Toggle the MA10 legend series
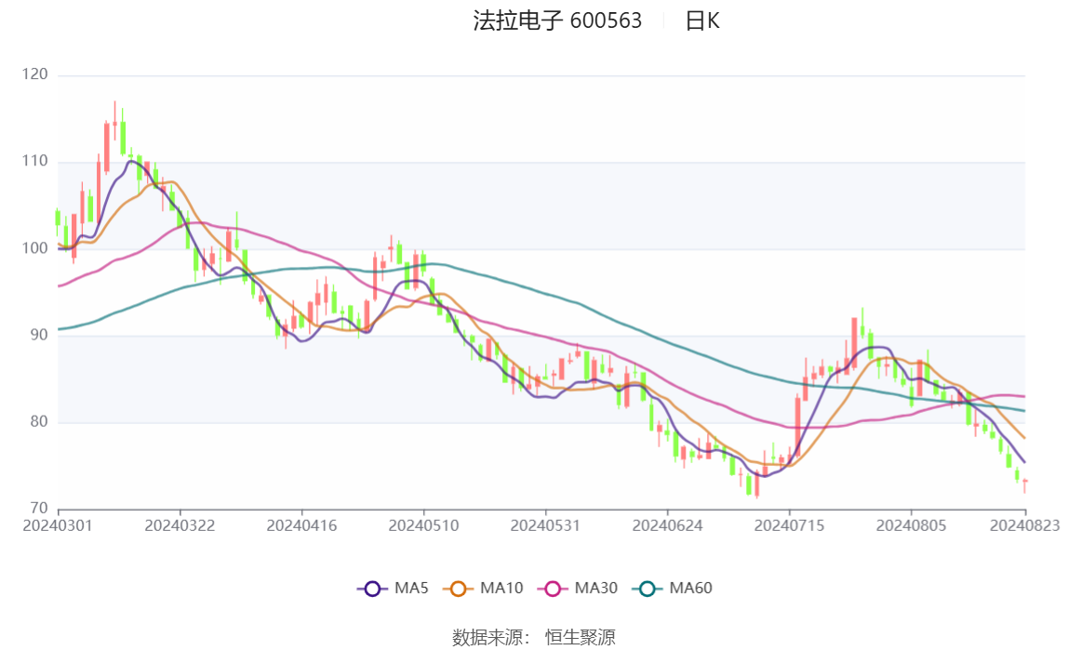Image resolution: width=1068 pixels, height=650 pixels. pyautogui.click(x=483, y=588)
